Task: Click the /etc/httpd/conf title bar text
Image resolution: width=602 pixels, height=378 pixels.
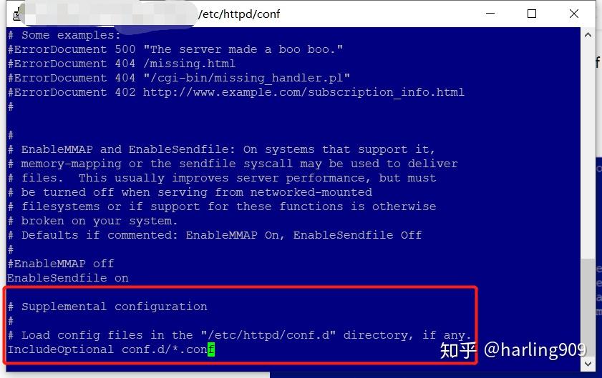Action: coord(239,14)
